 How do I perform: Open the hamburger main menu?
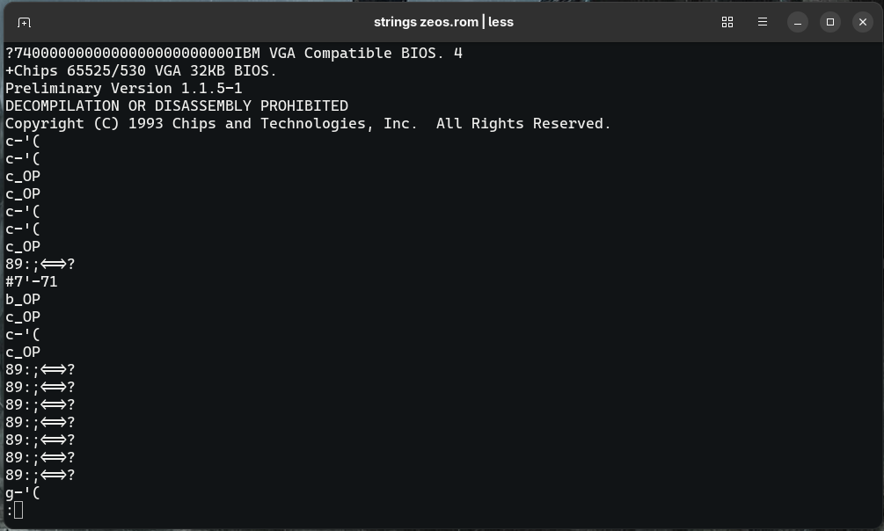point(763,22)
